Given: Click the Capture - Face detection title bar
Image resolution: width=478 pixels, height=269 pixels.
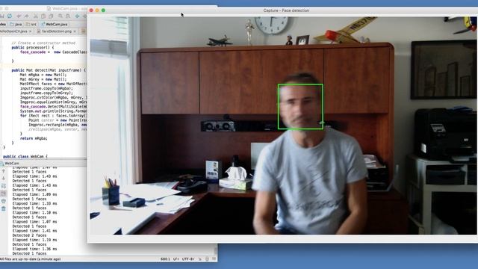Looking at the screenshot, I should tap(286, 10).
